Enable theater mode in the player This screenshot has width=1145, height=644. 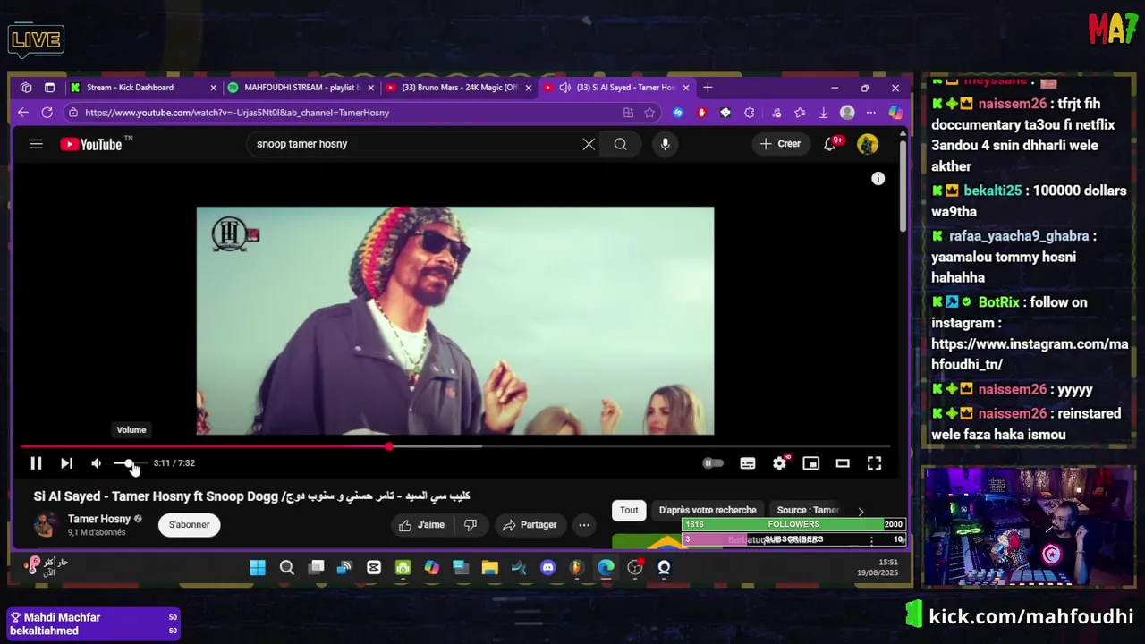(x=843, y=463)
